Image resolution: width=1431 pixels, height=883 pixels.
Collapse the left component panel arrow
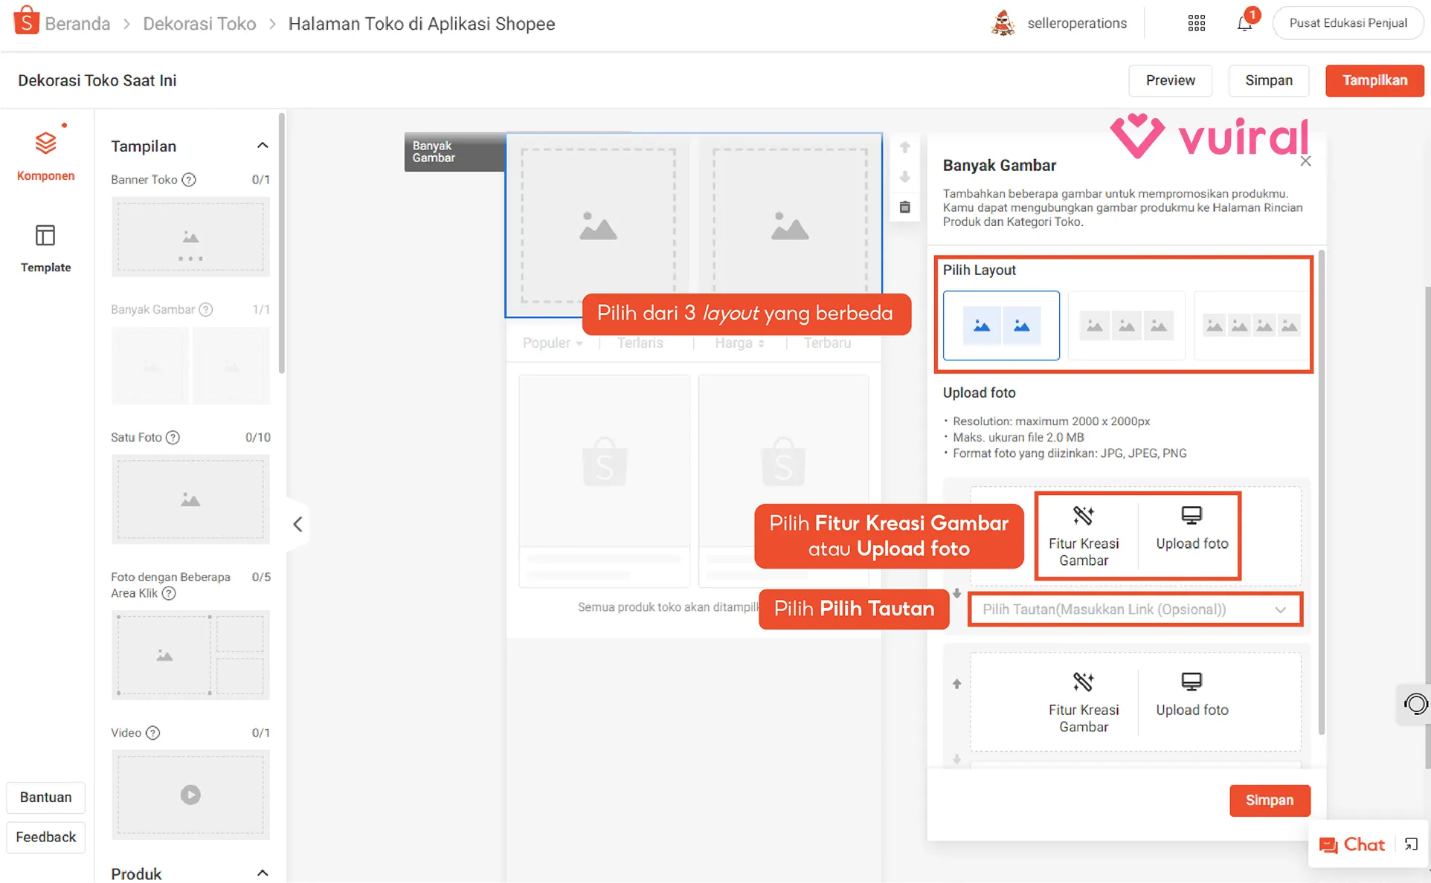(298, 524)
